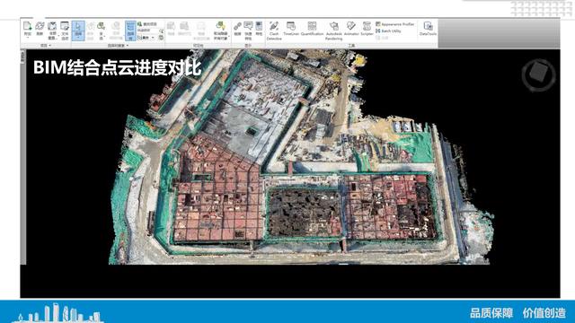575x323 pixels.
Task: Open the Batch Utility
Action: pyautogui.click(x=388, y=31)
